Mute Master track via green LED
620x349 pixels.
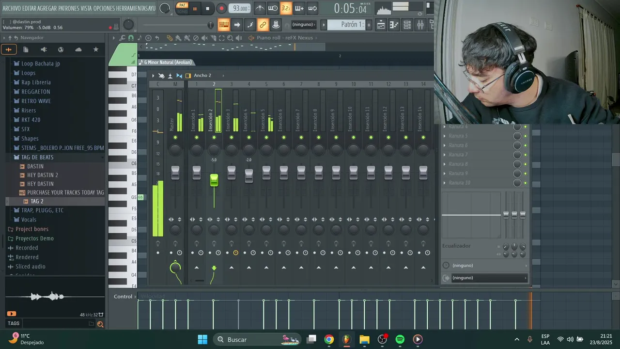click(175, 138)
